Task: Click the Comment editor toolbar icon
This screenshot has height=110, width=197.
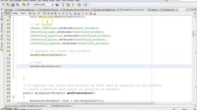Action: coord(91,13)
